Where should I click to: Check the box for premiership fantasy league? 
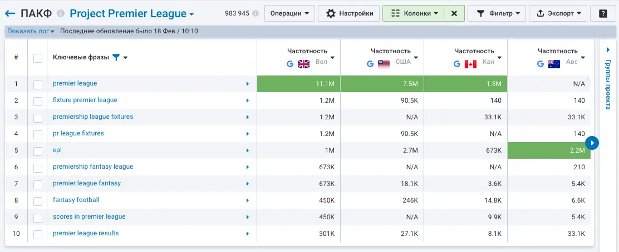38,168
